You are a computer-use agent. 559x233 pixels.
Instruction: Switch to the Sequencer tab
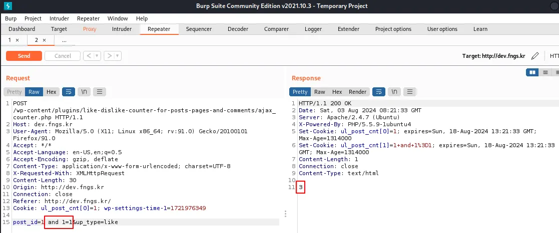pyautogui.click(x=199, y=29)
